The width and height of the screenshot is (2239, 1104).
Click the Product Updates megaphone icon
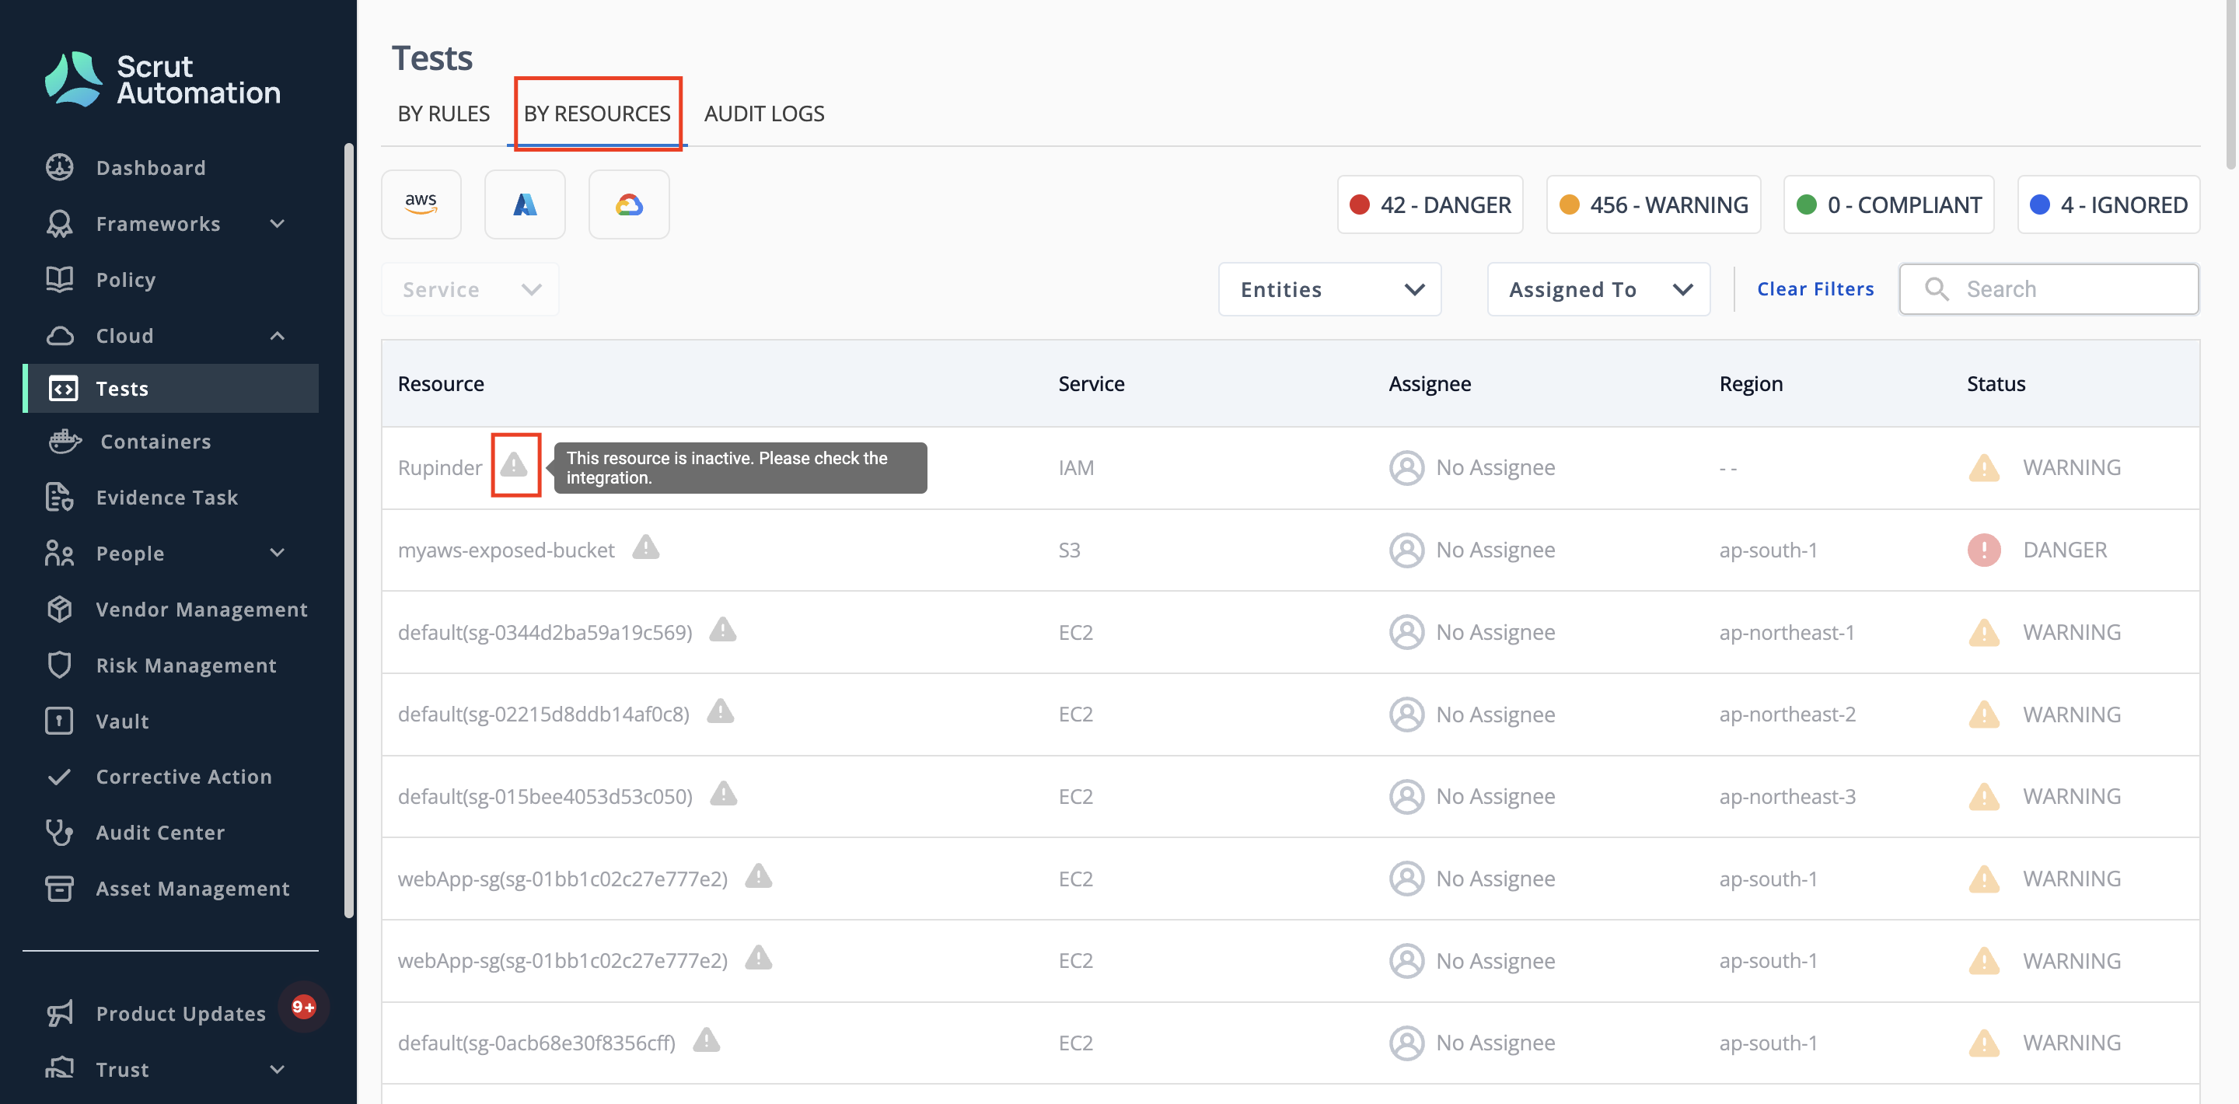pyautogui.click(x=59, y=1013)
